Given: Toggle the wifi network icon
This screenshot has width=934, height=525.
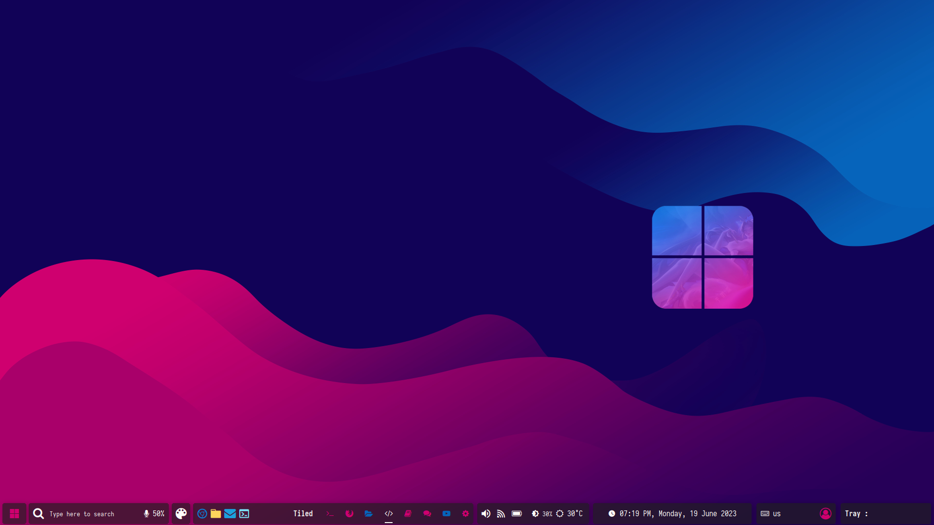Looking at the screenshot, I should click(501, 513).
